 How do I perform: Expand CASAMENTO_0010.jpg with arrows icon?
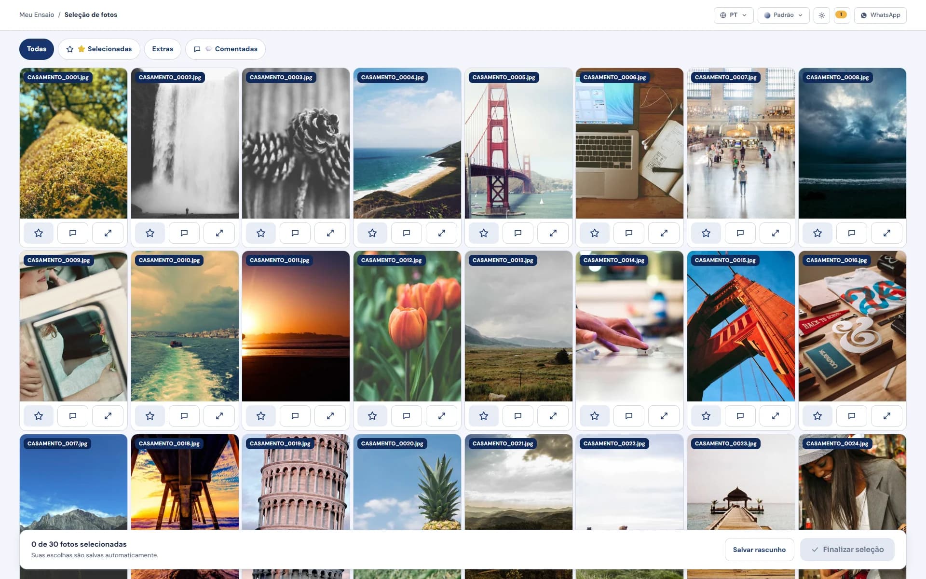tap(219, 416)
